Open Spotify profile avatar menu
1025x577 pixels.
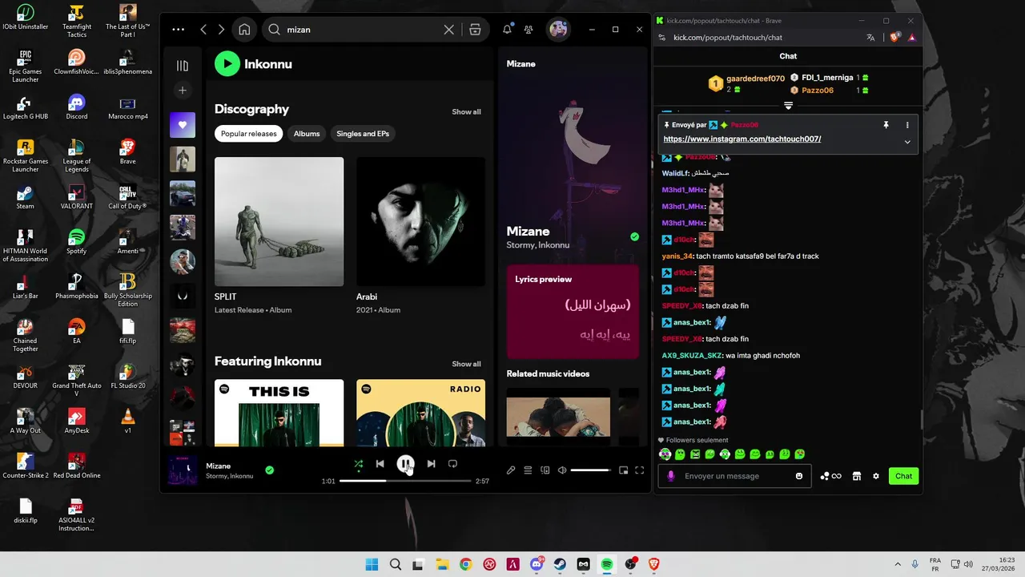click(558, 30)
